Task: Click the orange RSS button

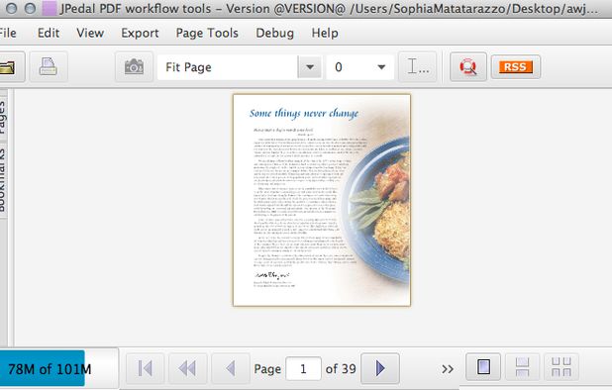Action: click(516, 67)
